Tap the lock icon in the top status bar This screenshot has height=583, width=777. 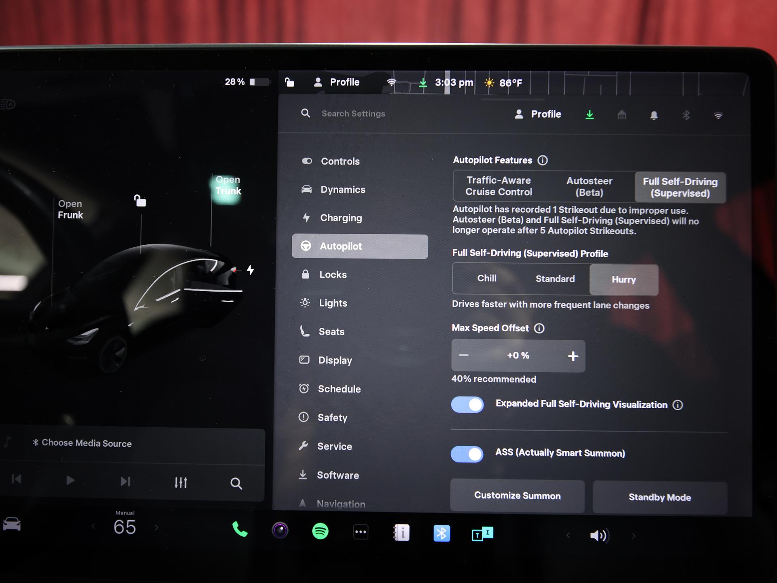pyautogui.click(x=289, y=82)
